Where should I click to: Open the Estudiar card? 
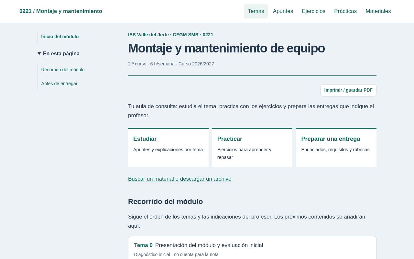coord(168,148)
